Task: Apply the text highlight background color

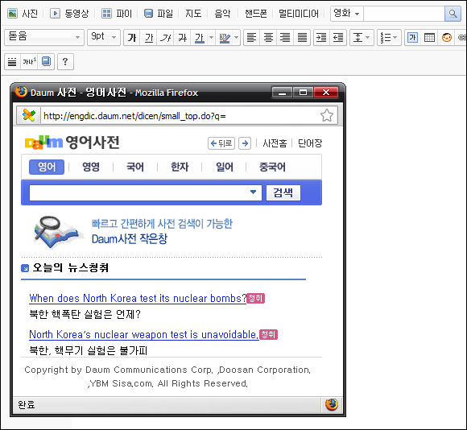Action: tap(225, 38)
